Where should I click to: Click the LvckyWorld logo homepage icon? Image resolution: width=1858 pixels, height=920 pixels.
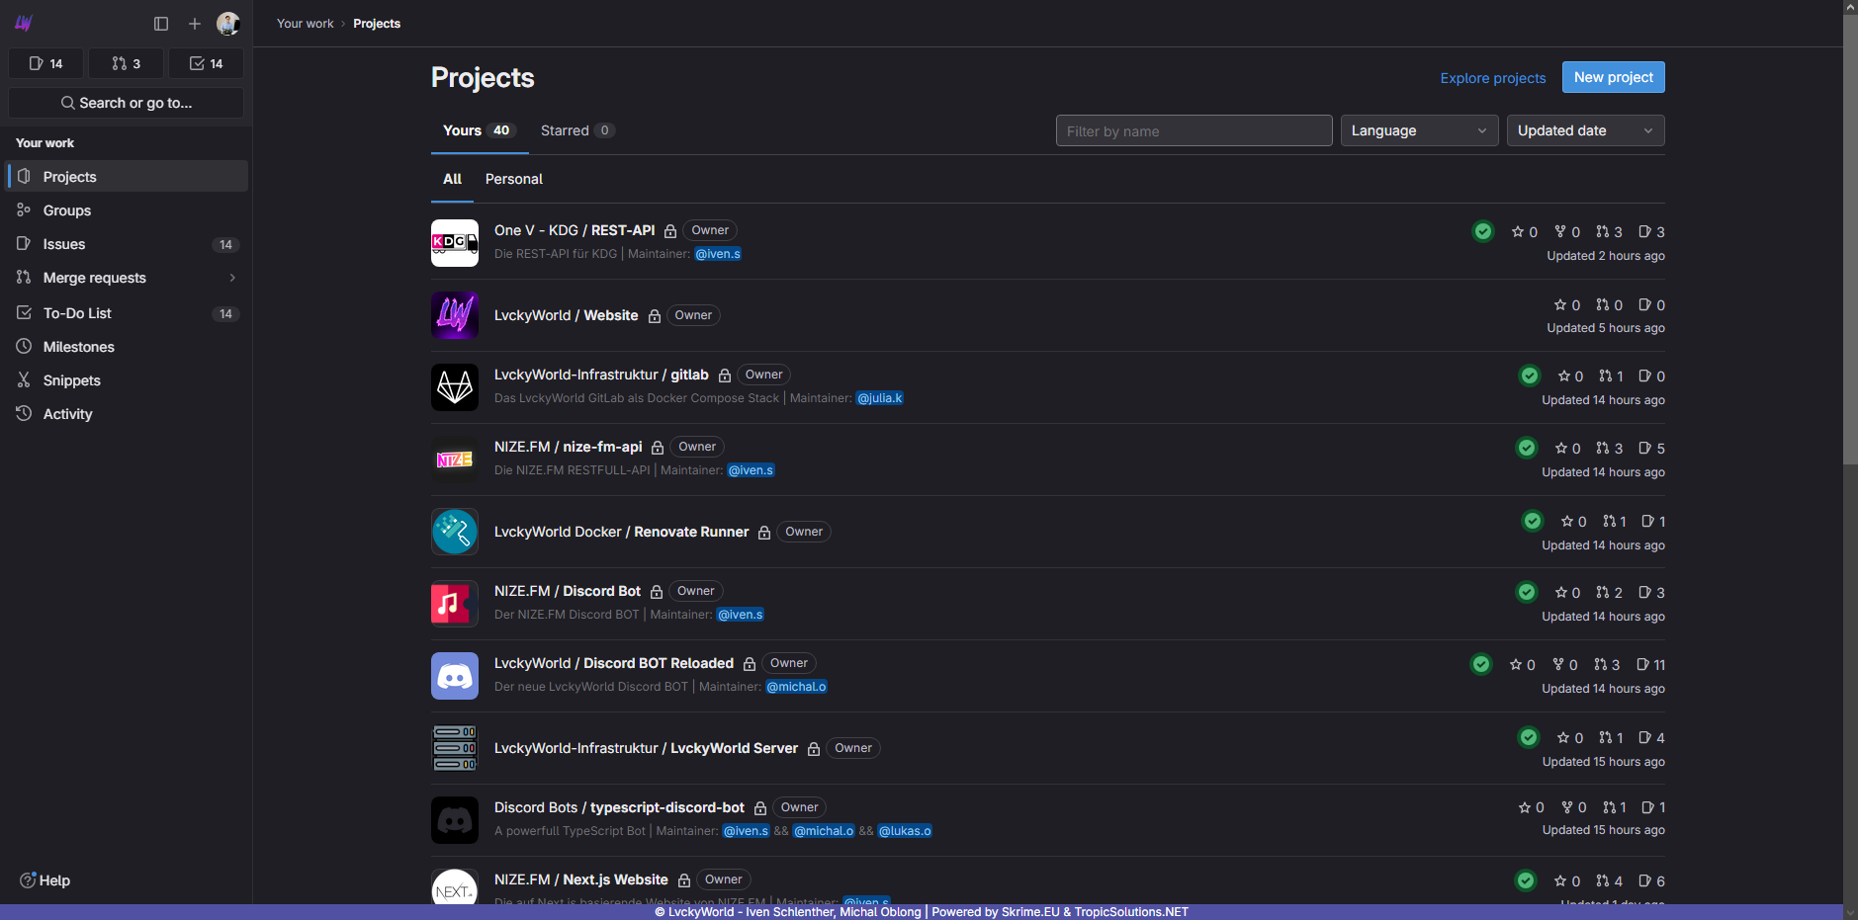click(x=24, y=24)
